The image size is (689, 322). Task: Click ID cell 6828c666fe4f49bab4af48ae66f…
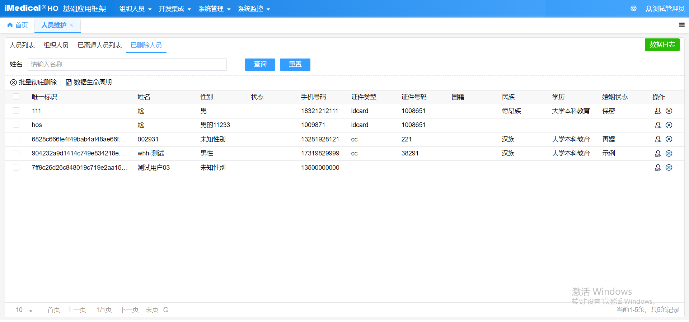tap(78, 139)
